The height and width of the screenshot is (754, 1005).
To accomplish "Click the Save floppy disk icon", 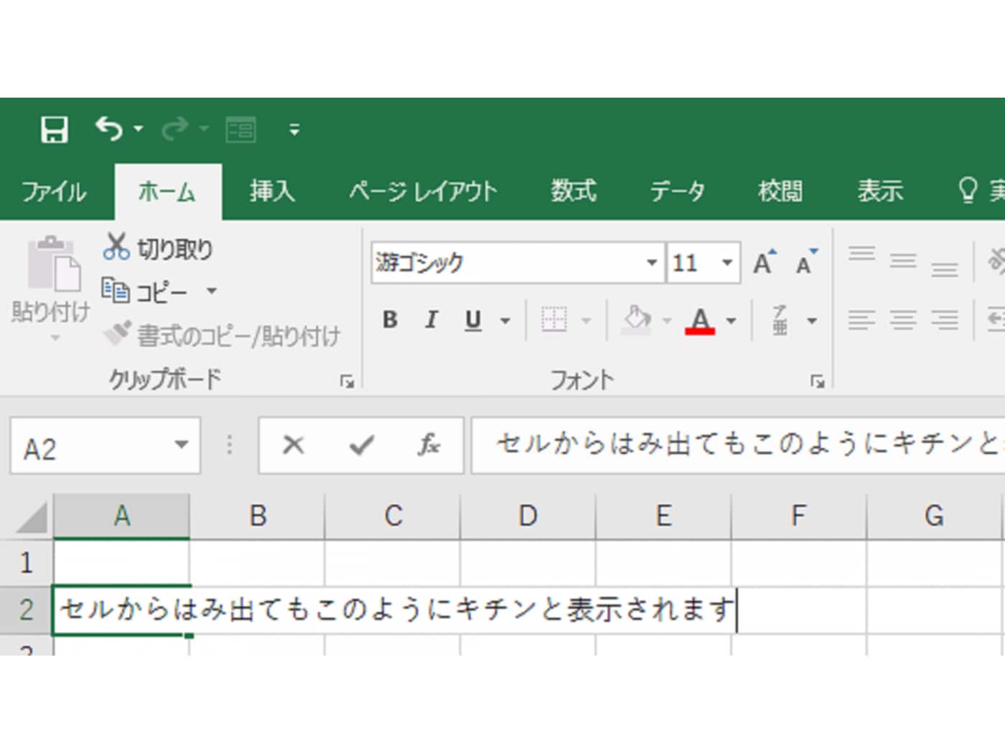I will click(54, 130).
